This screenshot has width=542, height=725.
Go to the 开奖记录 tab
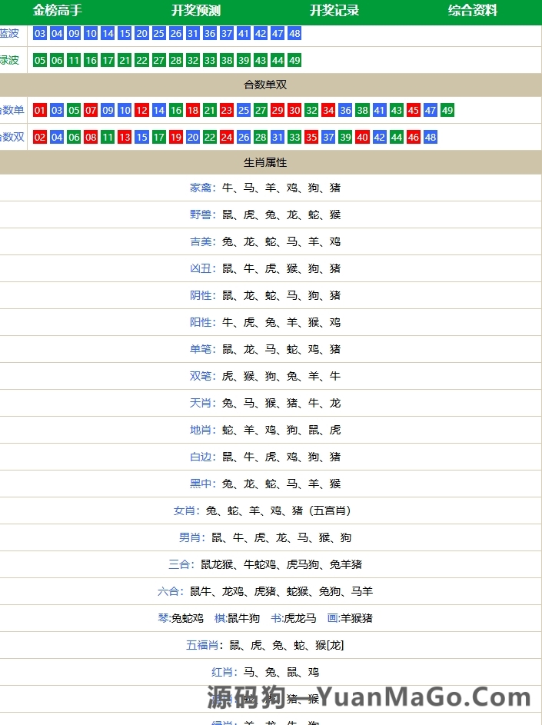[x=334, y=11]
